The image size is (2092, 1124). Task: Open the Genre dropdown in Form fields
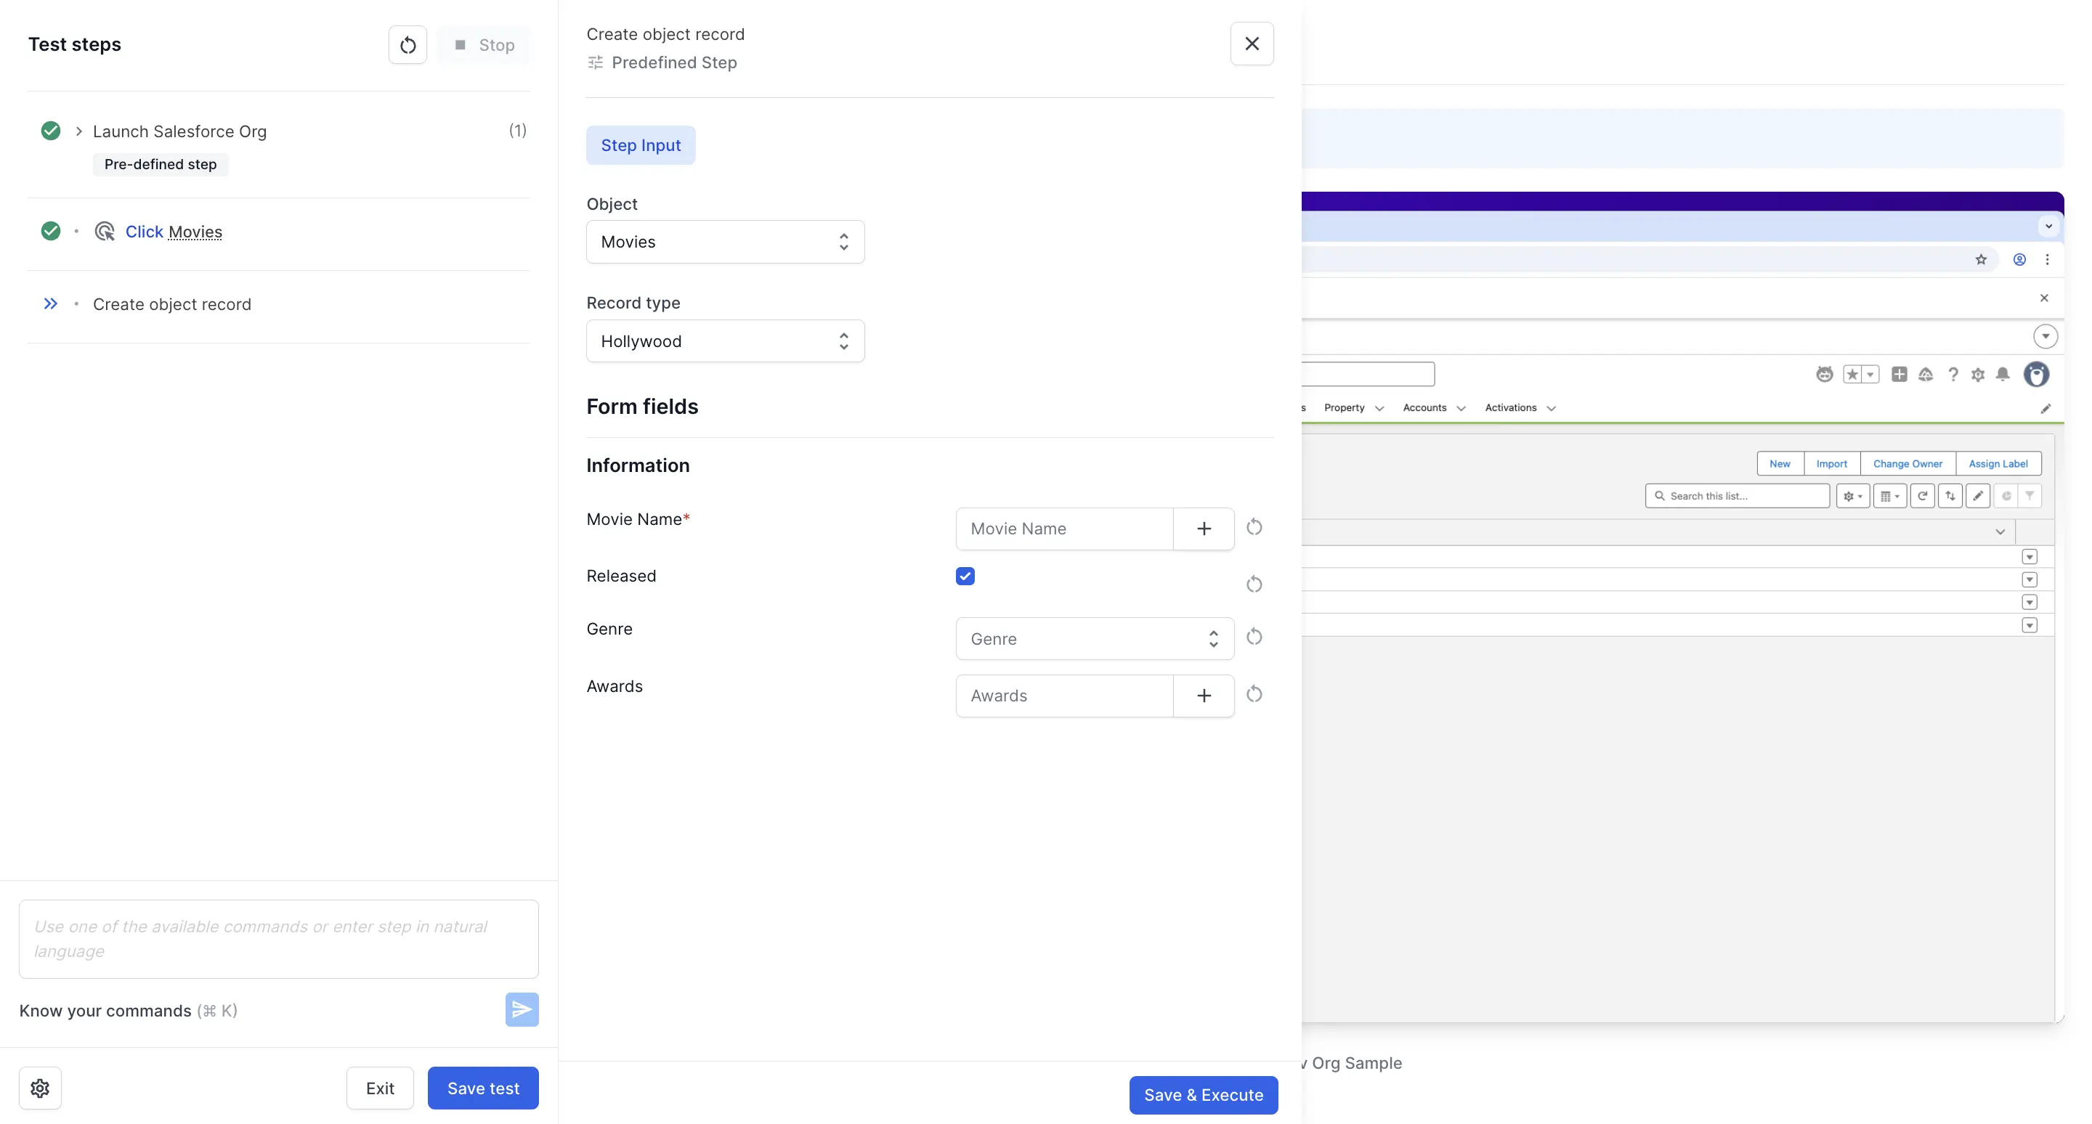[1092, 638]
